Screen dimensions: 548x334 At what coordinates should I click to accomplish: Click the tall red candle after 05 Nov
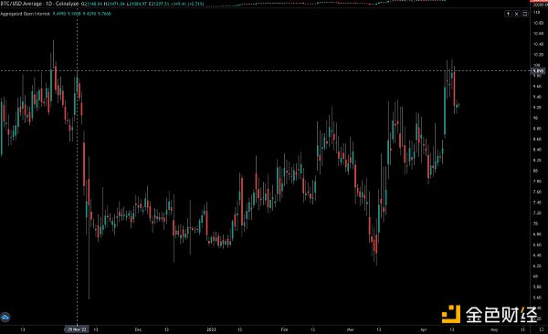point(84,163)
